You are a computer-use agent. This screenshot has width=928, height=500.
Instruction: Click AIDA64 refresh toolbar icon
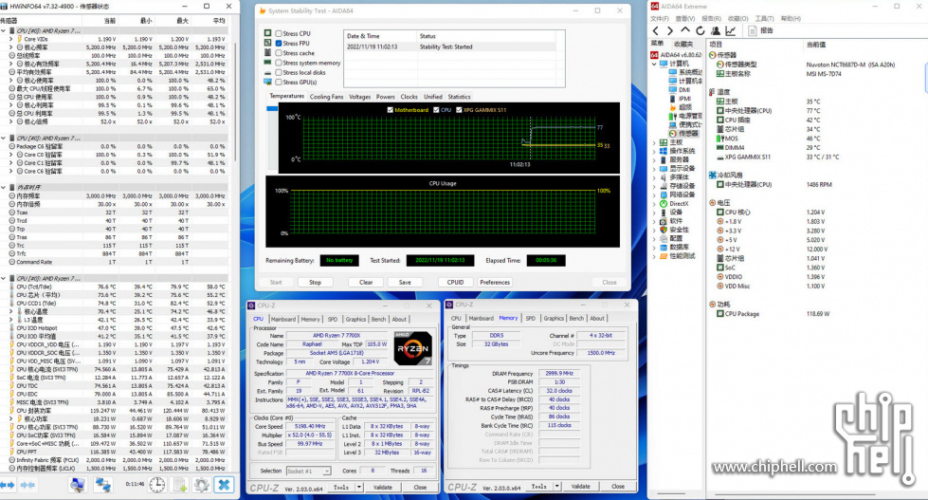[x=701, y=30]
